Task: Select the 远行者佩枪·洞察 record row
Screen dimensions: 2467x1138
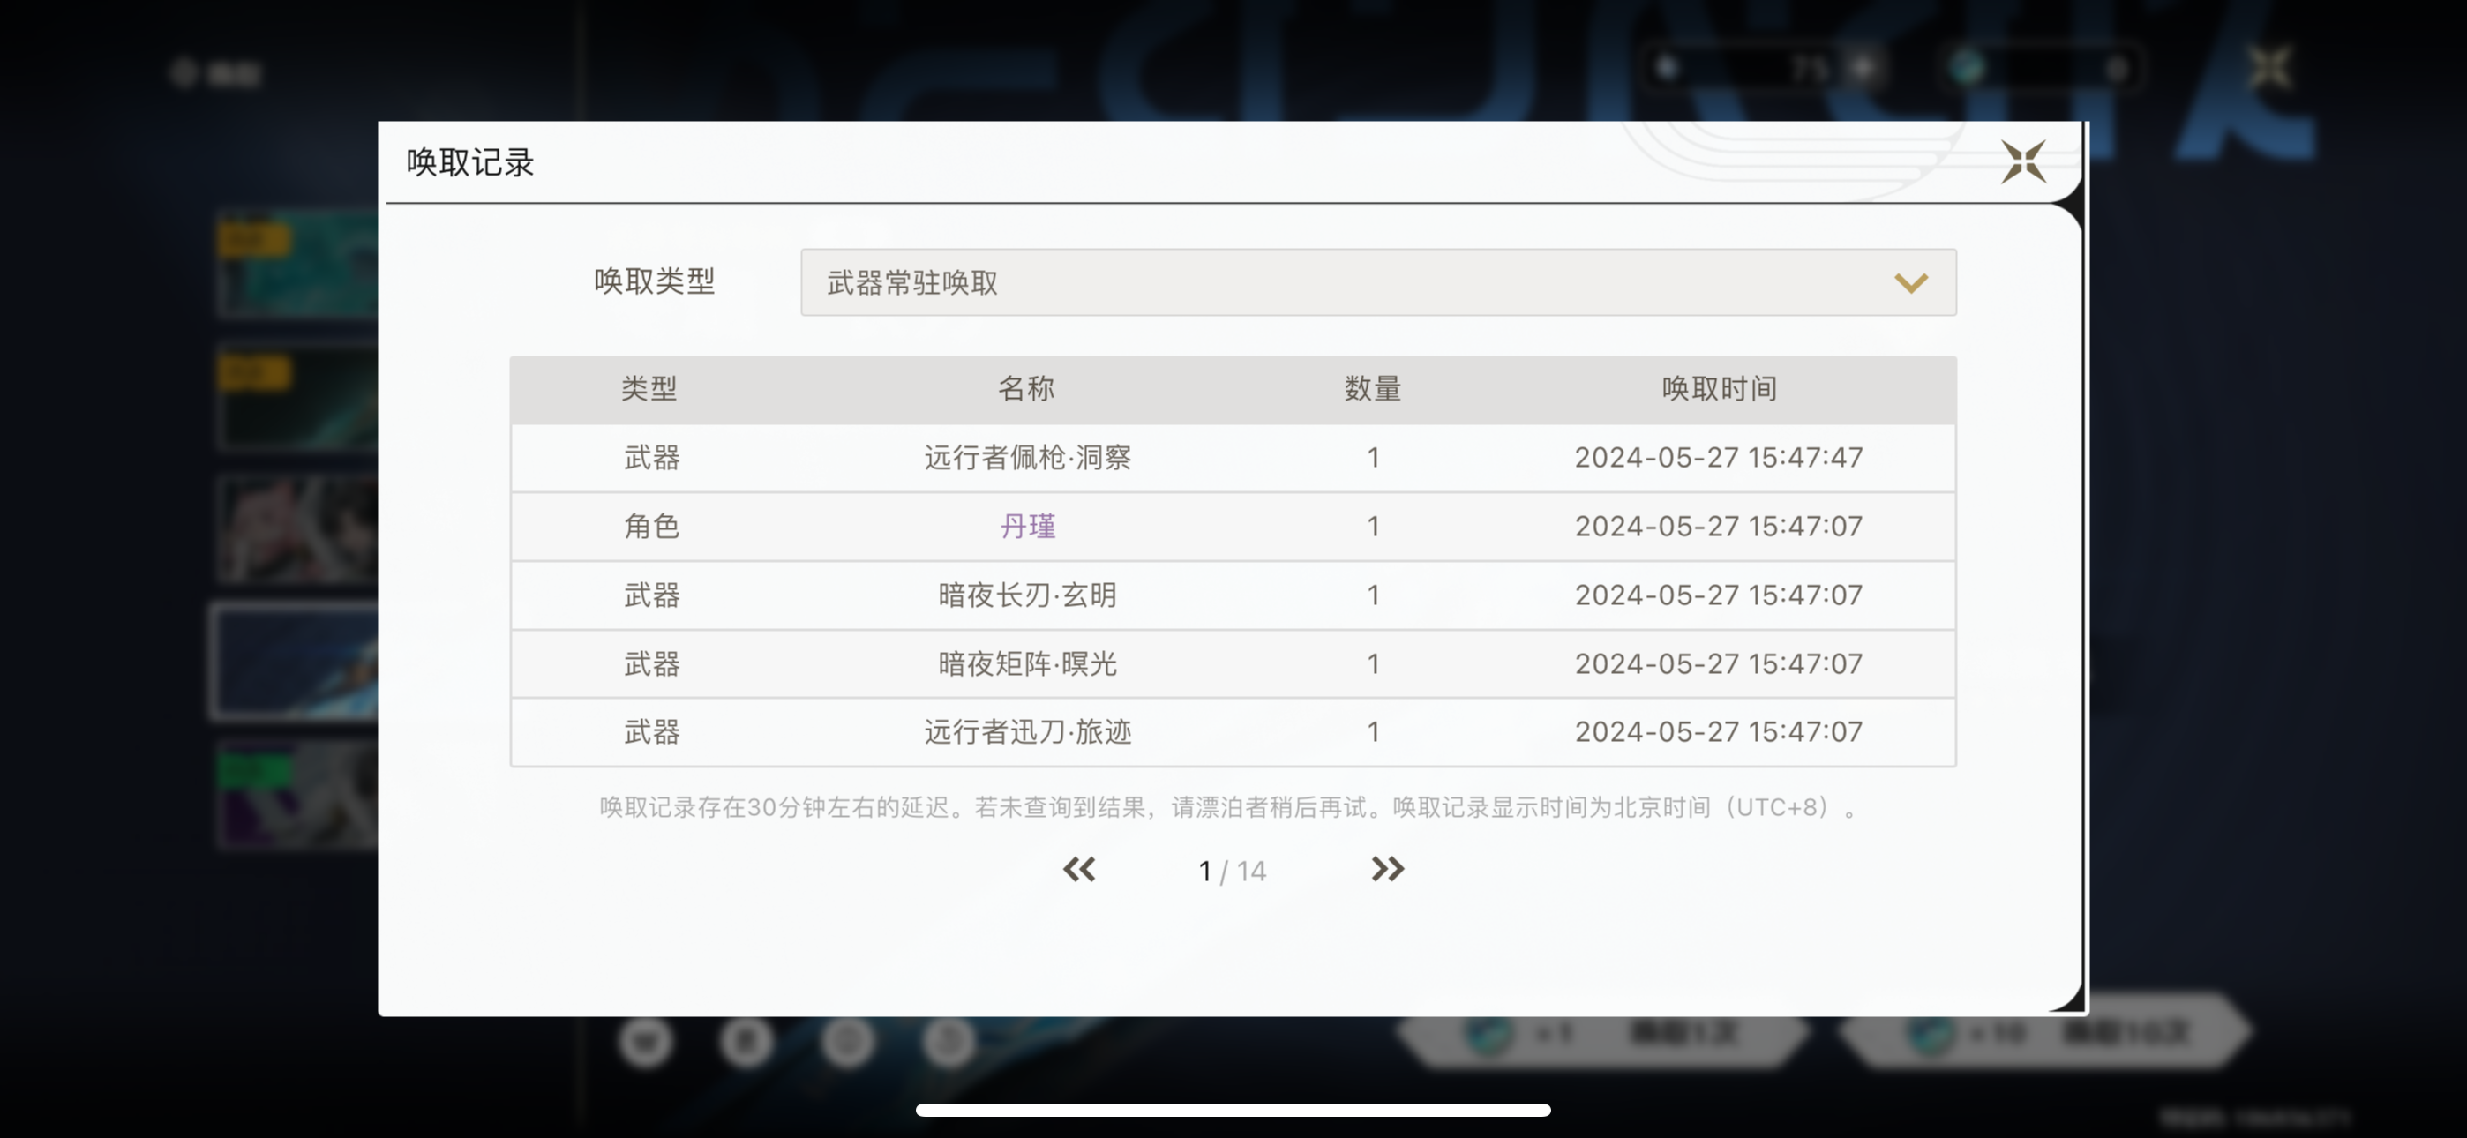Action: (1027, 457)
